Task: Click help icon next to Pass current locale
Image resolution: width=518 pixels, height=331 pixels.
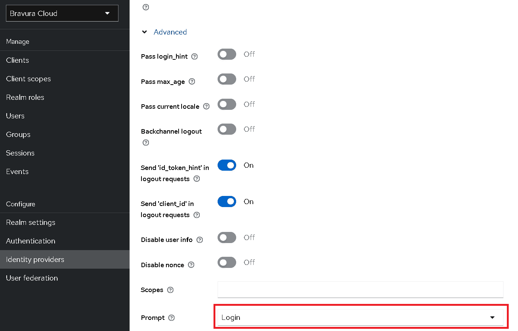Action: point(206,106)
